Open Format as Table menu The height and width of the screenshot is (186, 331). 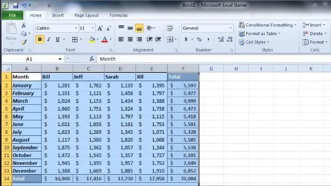260,34
